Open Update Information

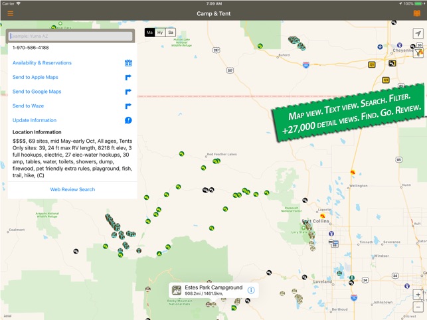(35, 120)
